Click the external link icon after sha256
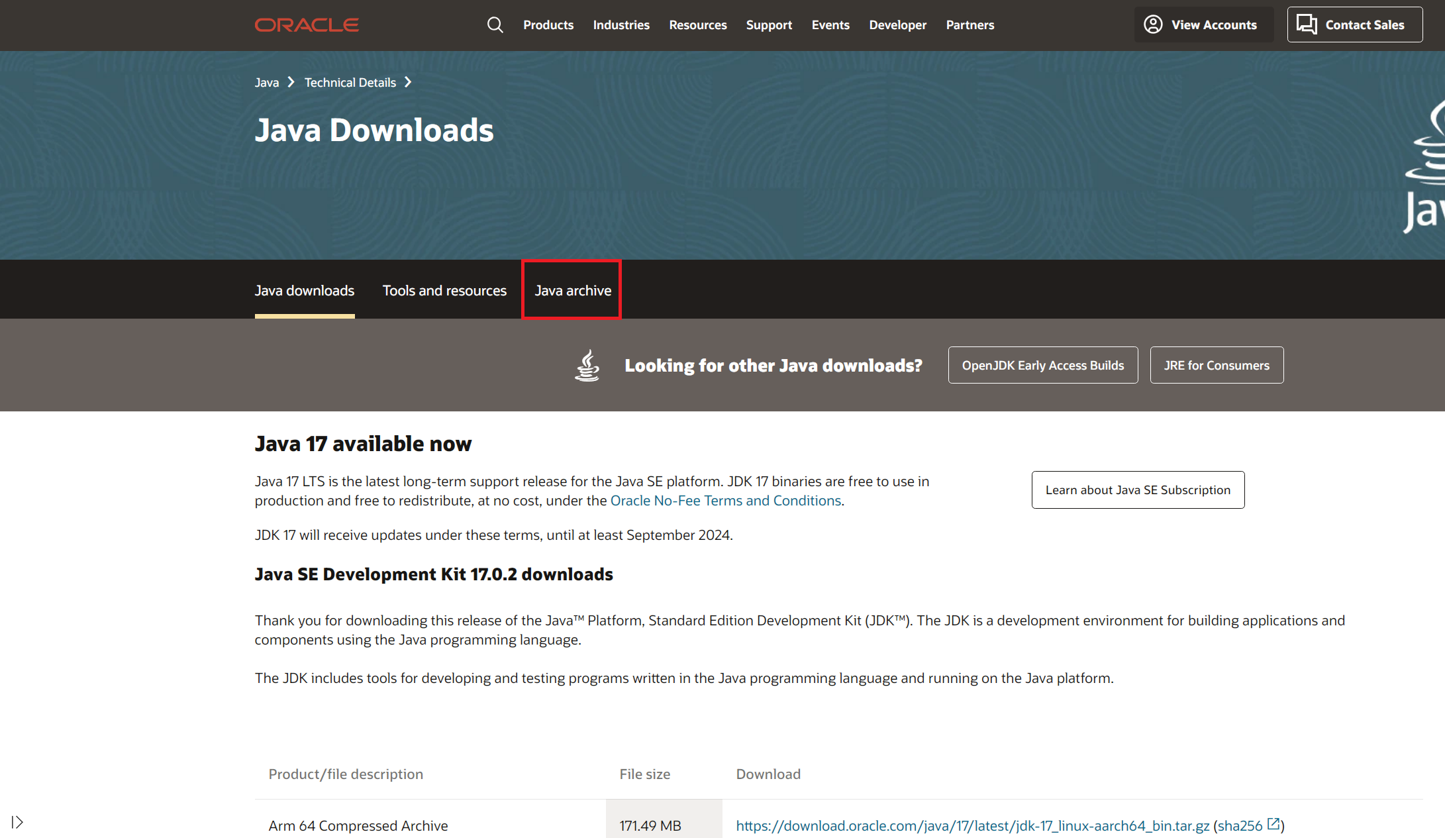1445x838 pixels. [1273, 824]
